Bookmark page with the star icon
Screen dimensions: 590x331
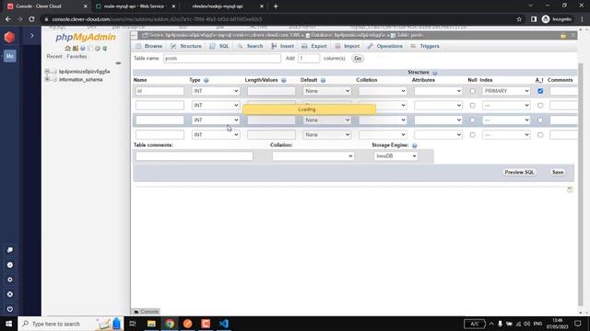pyautogui.click(x=519, y=19)
